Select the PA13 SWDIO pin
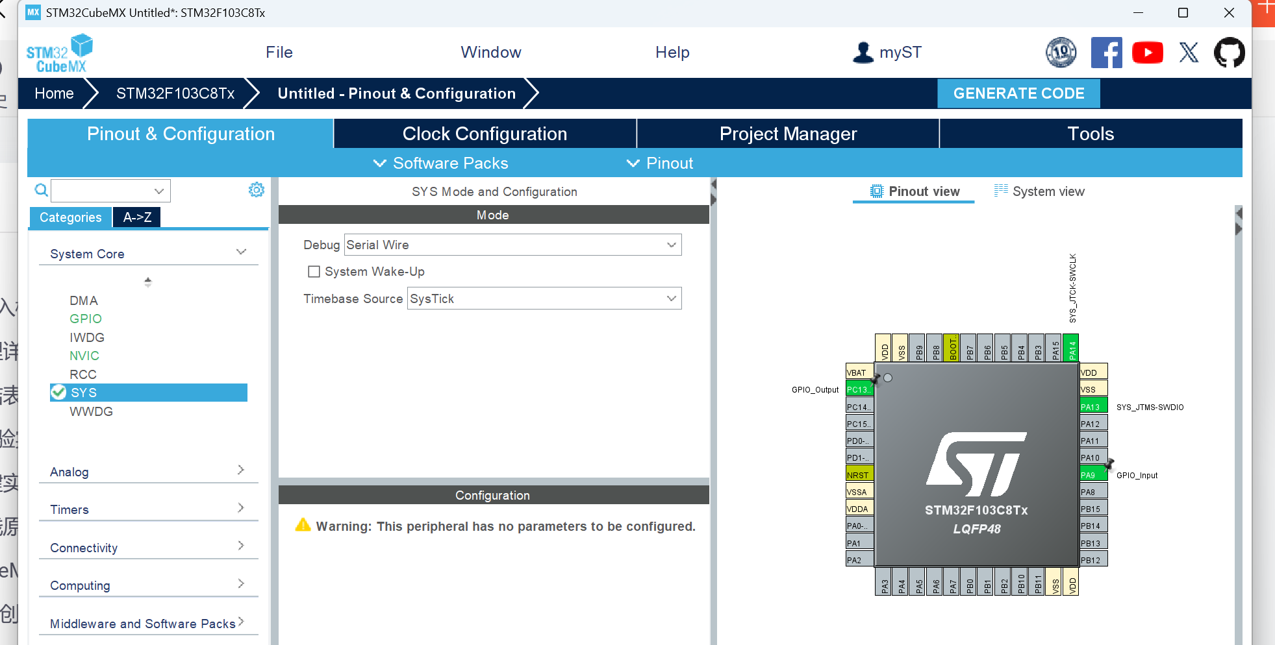 point(1093,407)
